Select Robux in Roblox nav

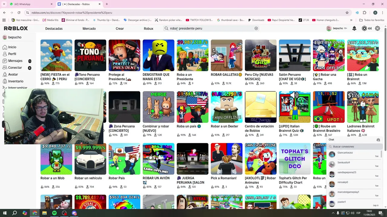click(x=148, y=29)
